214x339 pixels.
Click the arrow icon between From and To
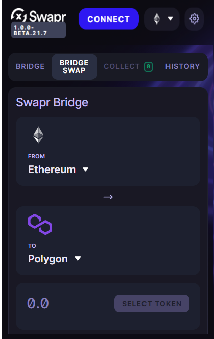[x=108, y=197]
